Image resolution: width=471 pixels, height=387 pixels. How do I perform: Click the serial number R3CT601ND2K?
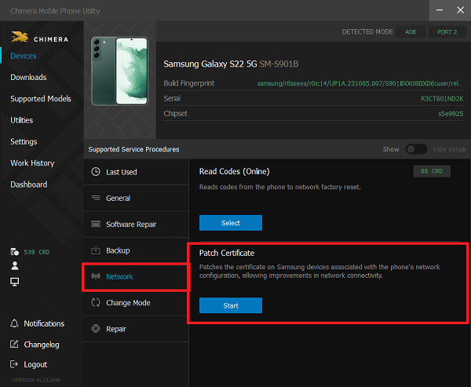click(442, 99)
